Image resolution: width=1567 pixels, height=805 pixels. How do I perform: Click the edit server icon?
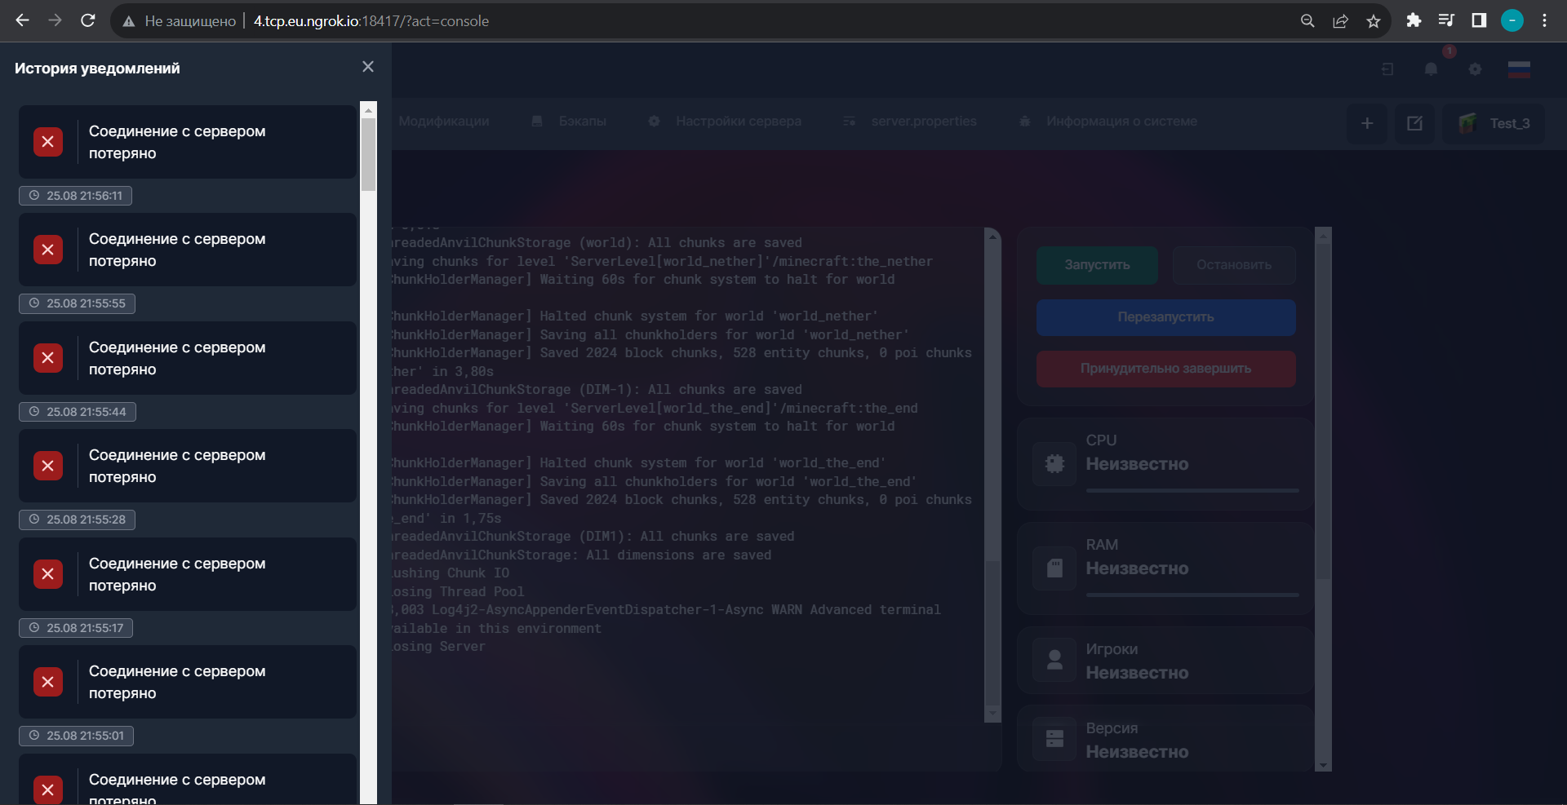[1415, 123]
